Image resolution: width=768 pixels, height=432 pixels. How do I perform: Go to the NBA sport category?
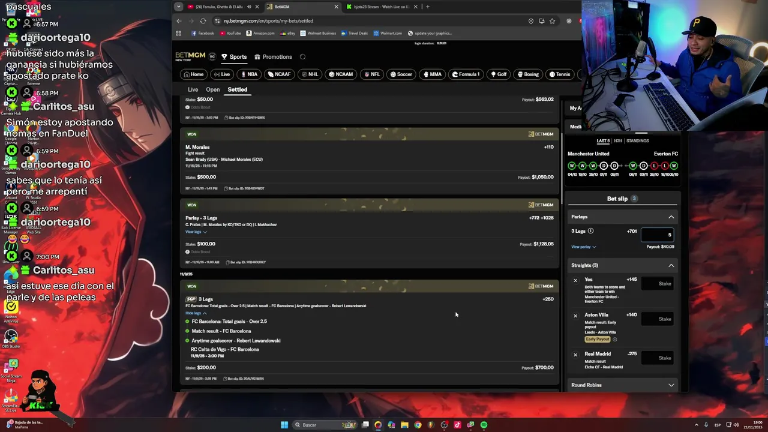click(x=248, y=74)
